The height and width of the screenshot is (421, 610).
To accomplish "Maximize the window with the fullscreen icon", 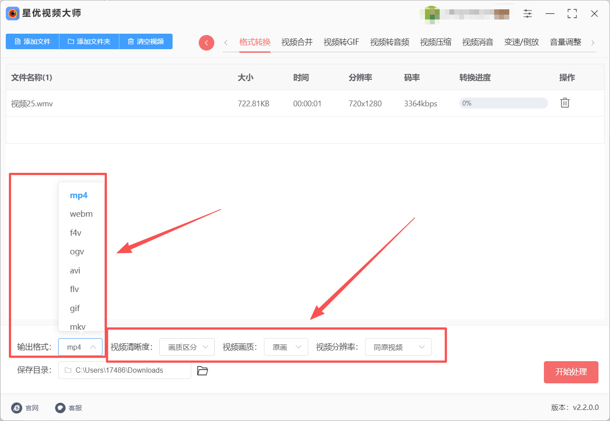I will pos(572,14).
